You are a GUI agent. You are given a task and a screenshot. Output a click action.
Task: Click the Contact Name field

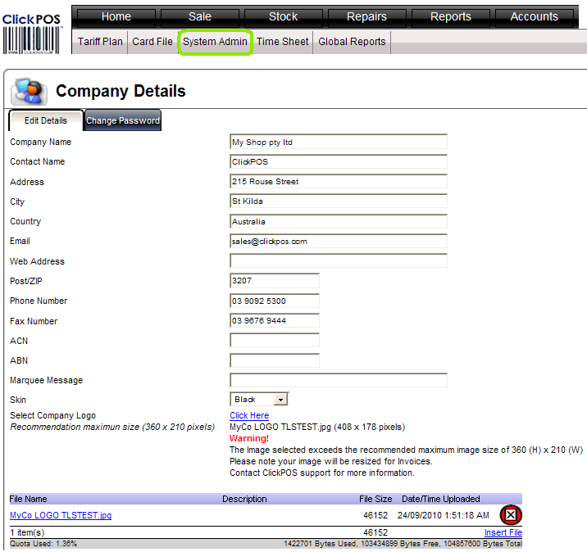pyautogui.click(x=339, y=162)
